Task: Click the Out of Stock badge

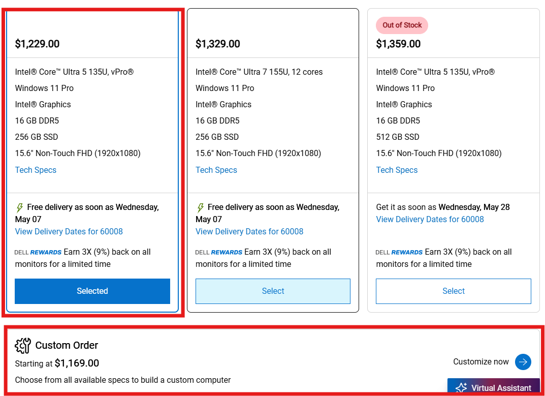Action: 402,25
